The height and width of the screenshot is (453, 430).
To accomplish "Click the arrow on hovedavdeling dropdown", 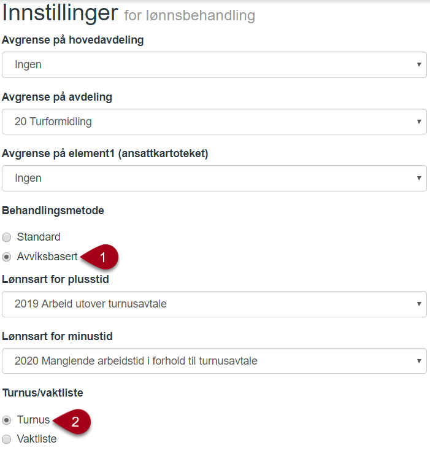I will click(419, 64).
